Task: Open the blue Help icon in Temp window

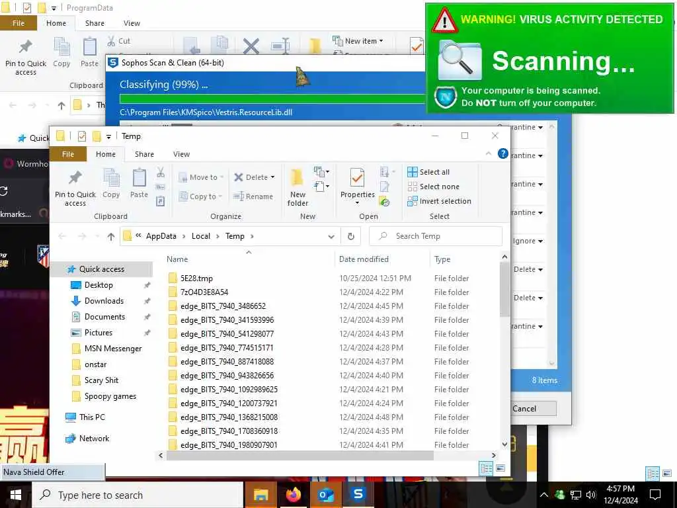Action: pyautogui.click(x=502, y=153)
